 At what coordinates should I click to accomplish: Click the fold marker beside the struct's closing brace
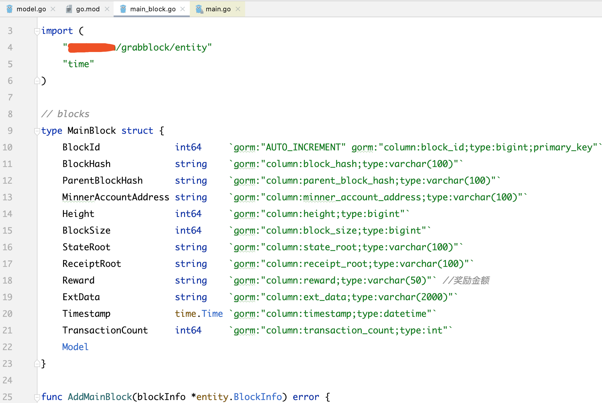click(37, 363)
